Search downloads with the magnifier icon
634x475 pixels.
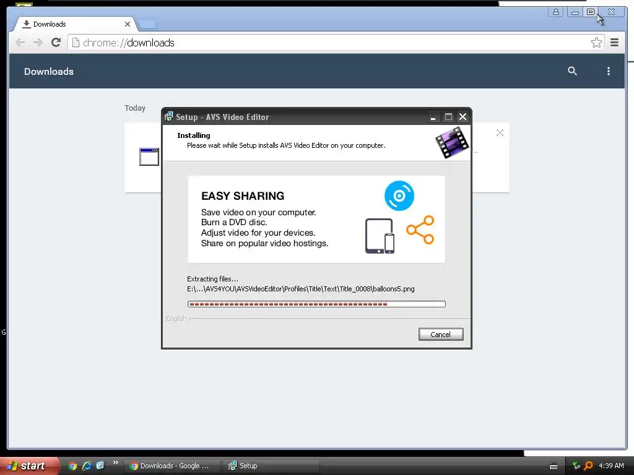click(x=572, y=71)
